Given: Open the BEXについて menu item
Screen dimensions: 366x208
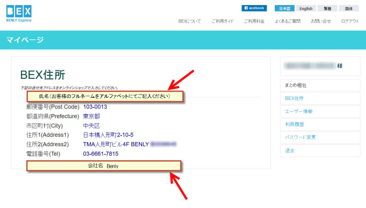Looking at the screenshot, I should click(x=189, y=21).
